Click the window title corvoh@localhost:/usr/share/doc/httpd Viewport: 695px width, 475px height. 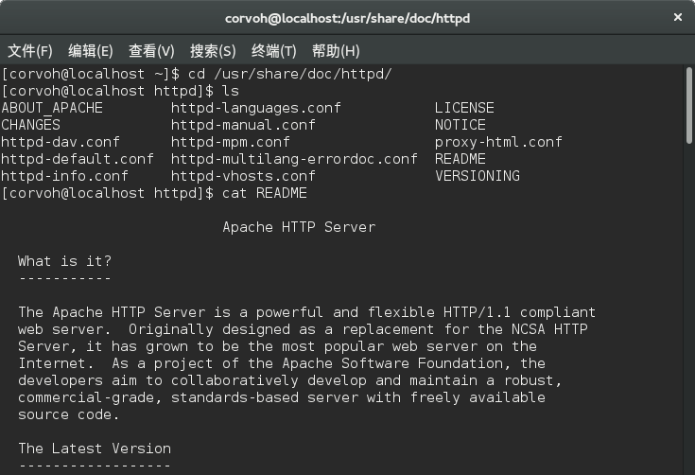point(348,18)
